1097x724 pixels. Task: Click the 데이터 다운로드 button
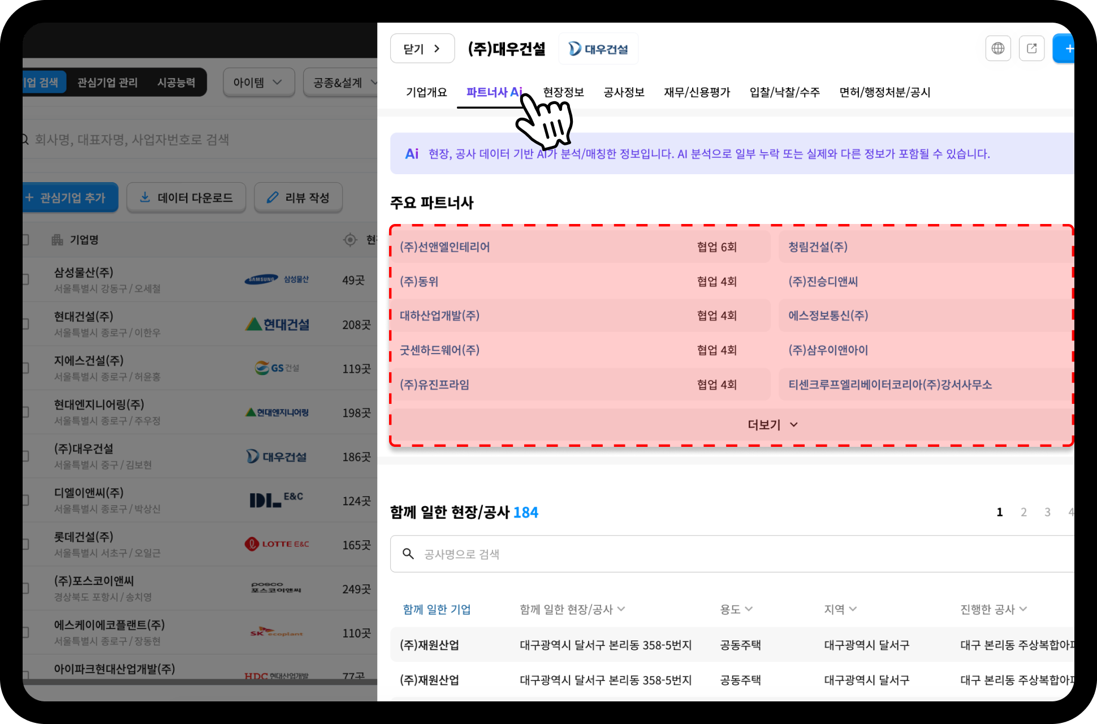186,197
